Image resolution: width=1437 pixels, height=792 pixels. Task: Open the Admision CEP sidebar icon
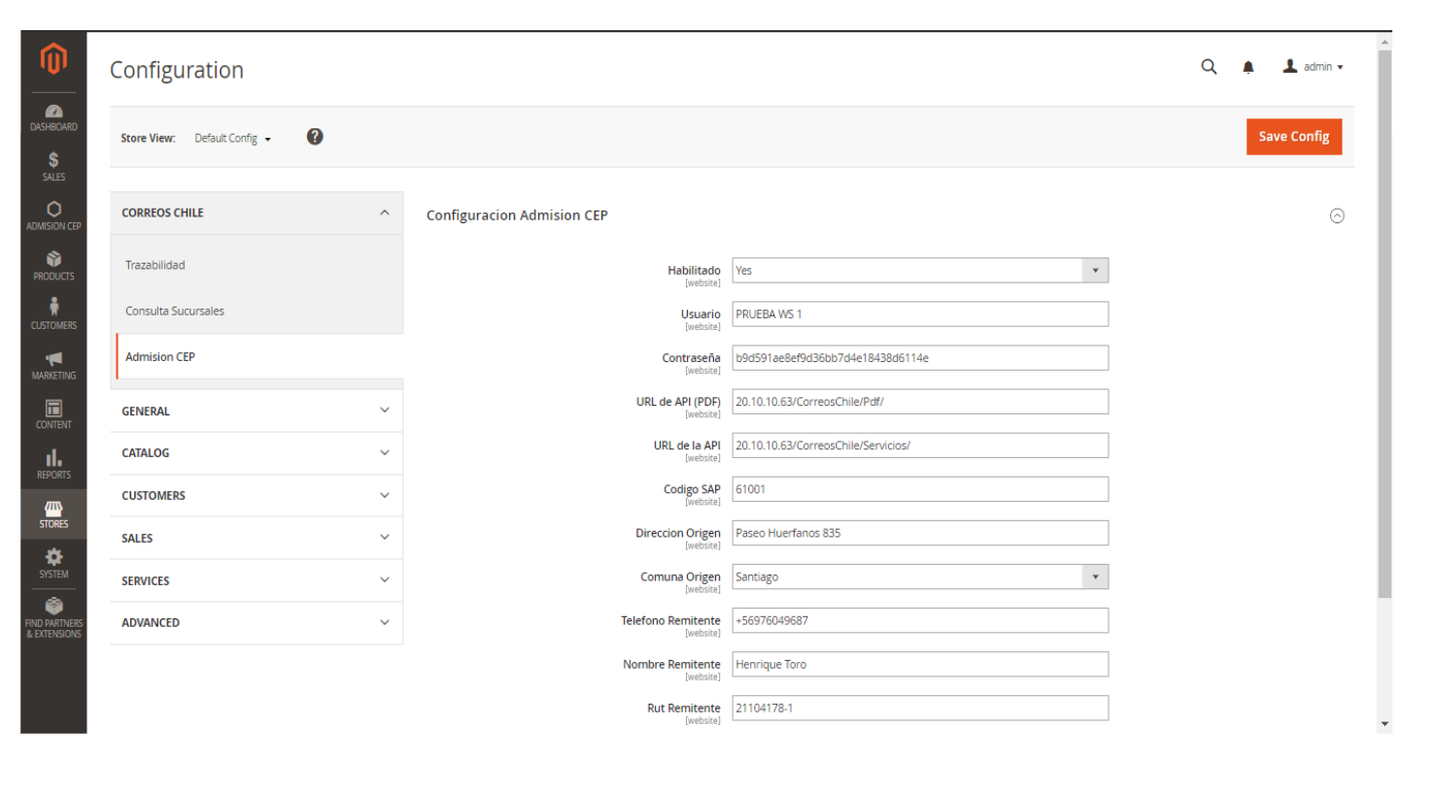click(53, 216)
